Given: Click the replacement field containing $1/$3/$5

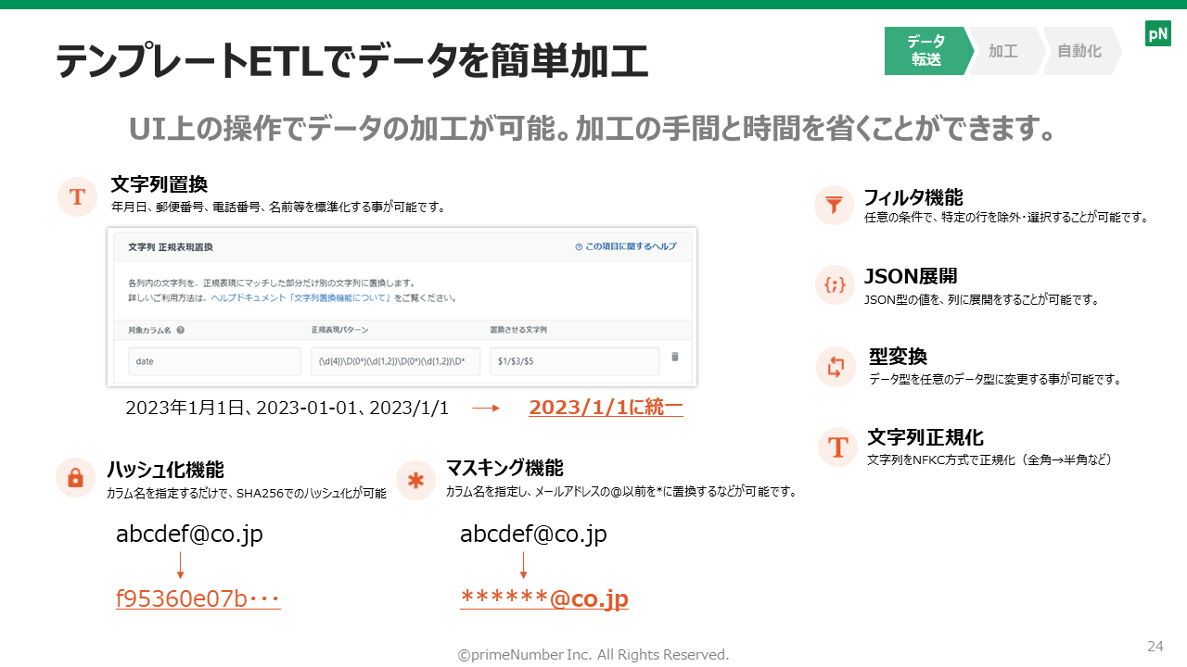Looking at the screenshot, I should tap(574, 361).
